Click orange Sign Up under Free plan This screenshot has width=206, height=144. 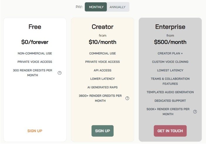pyautogui.click(x=35, y=131)
